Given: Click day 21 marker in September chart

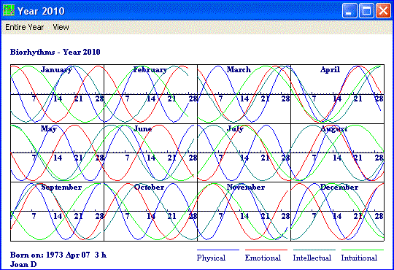Looking at the screenshot, I should 78,216.
